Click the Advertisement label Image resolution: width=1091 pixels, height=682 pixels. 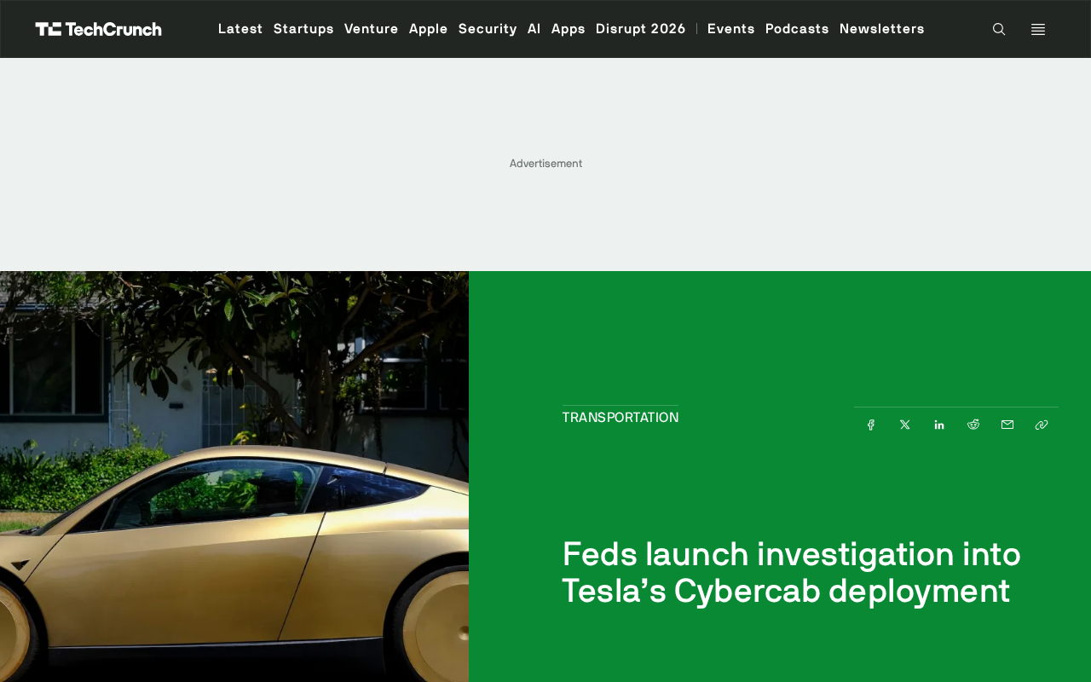tap(545, 164)
